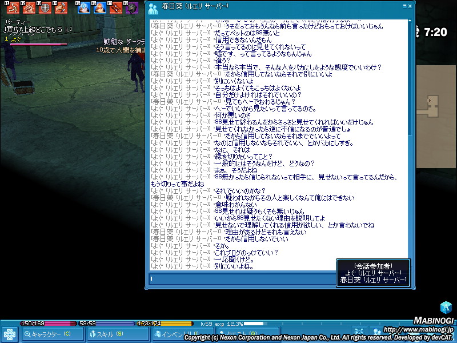Click the chat line 一応聞くけど。
Viewport: 457px width, 343px height.
coord(235,260)
